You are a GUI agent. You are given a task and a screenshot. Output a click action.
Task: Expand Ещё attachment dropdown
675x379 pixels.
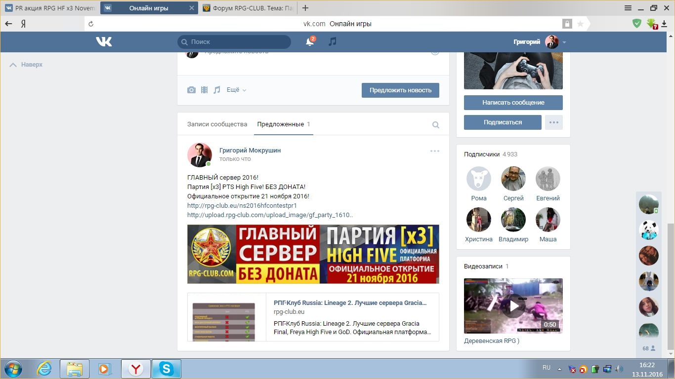click(x=236, y=90)
